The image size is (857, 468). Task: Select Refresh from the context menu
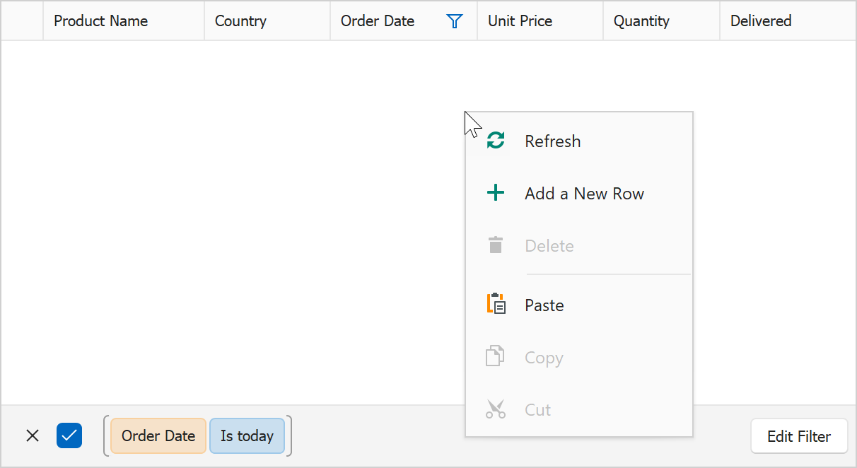click(x=552, y=141)
